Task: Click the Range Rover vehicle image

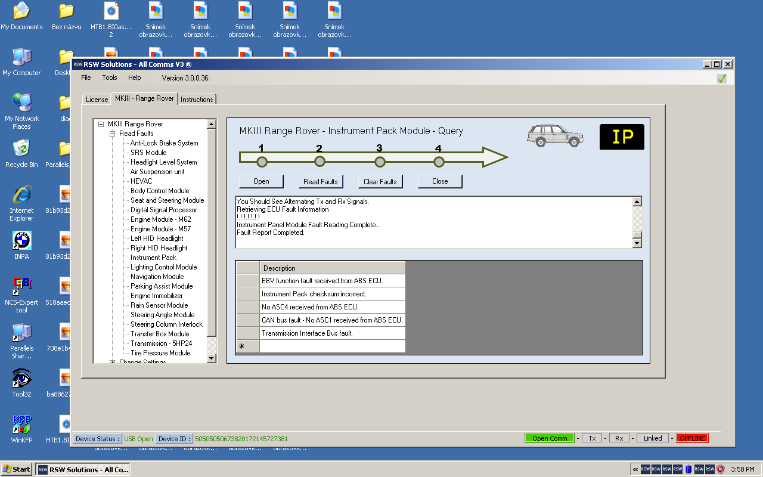Action: (x=555, y=136)
